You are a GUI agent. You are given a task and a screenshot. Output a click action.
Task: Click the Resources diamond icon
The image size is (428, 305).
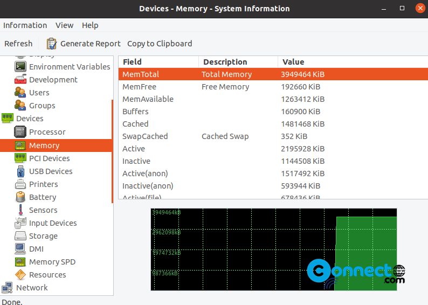(x=20, y=275)
